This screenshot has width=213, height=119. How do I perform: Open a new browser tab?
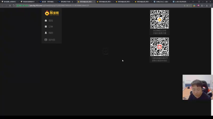(193, 2)
